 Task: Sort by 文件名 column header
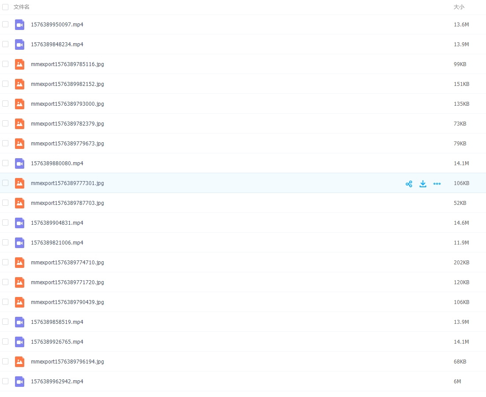coord(22,7)
